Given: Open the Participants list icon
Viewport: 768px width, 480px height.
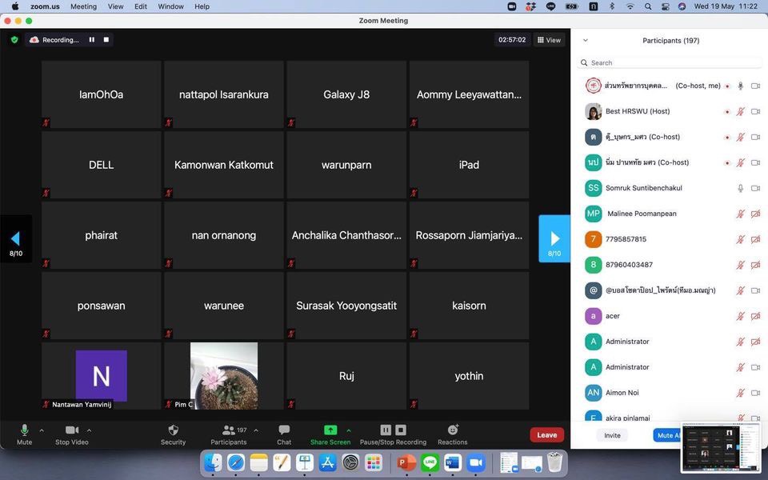Looking at the screenshot, I should (229, 430).
